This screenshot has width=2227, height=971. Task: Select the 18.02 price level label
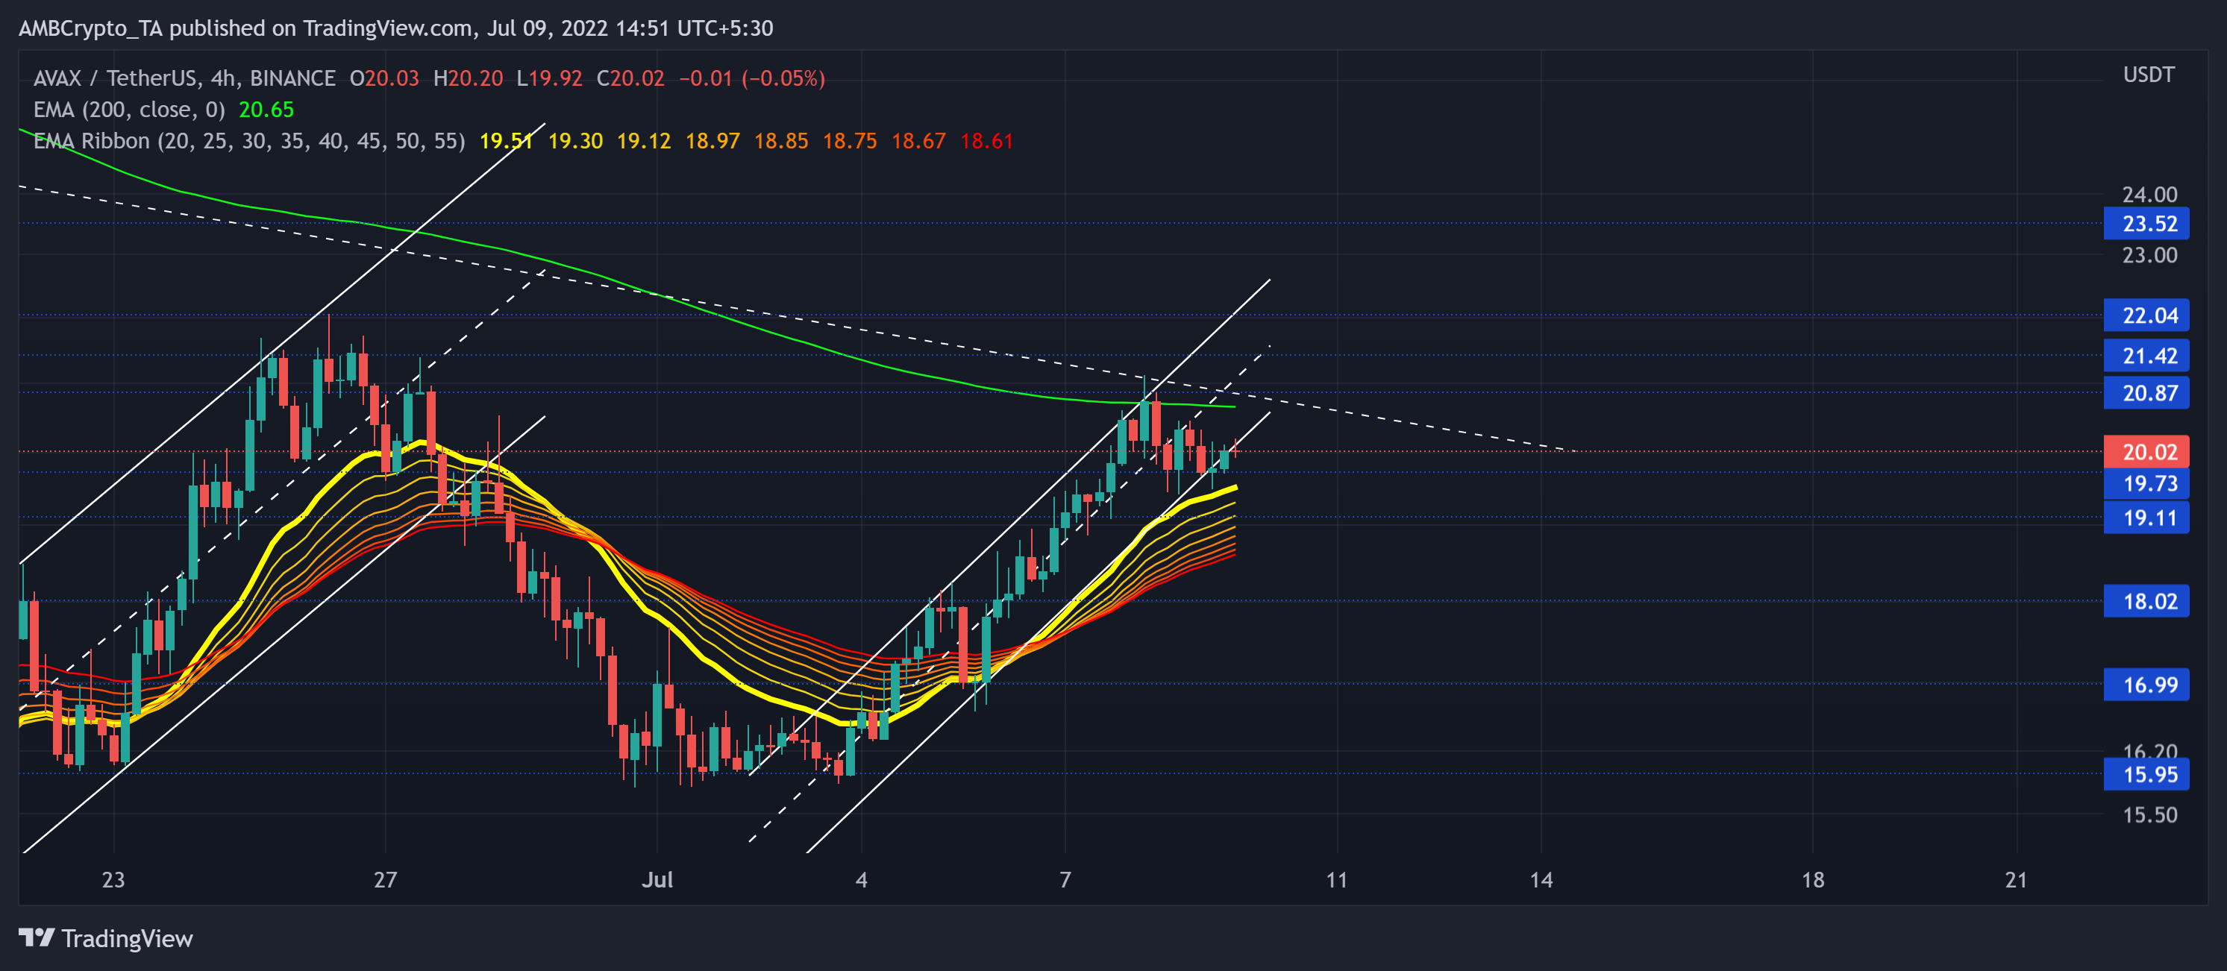point(2147,601)
